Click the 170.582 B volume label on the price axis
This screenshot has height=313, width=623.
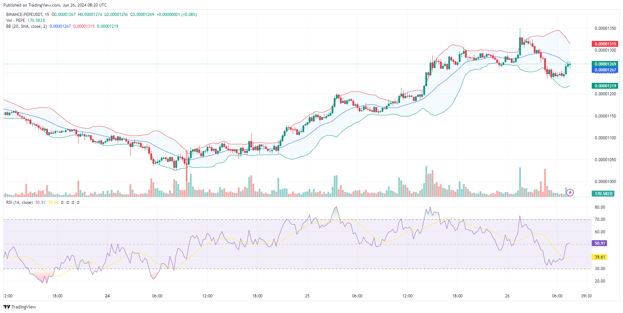click(603, 194)
